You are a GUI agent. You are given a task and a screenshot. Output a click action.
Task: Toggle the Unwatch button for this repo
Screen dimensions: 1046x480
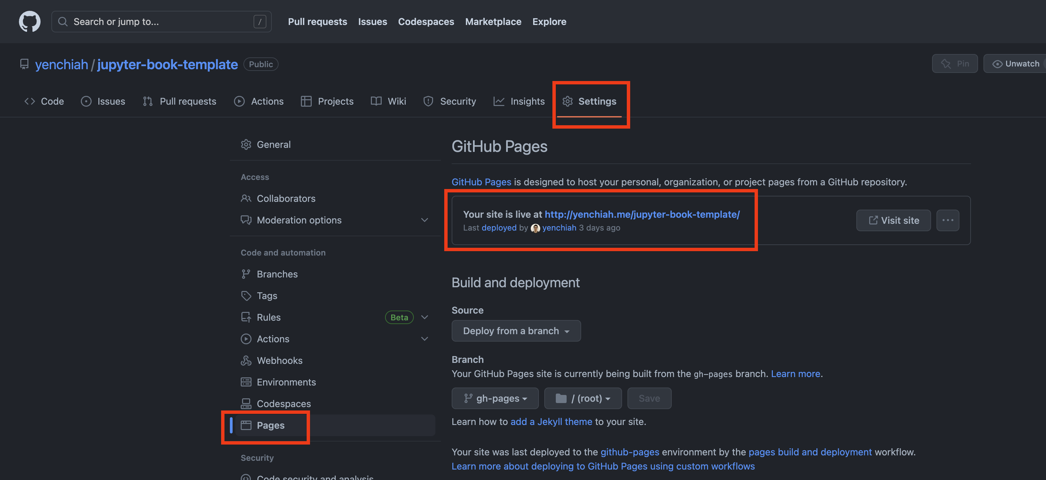pyautogui.click(x=1014, y=63)
